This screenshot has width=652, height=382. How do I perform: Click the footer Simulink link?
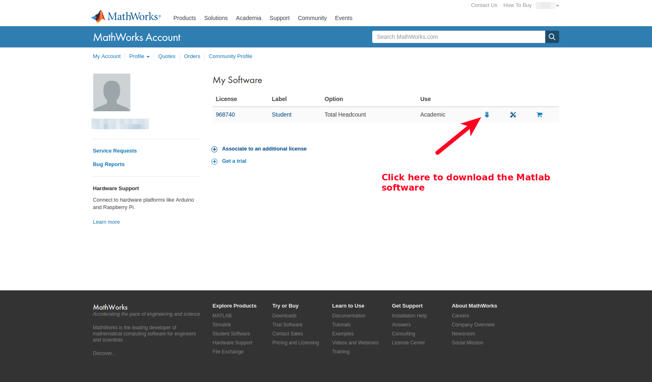(222, 325)
